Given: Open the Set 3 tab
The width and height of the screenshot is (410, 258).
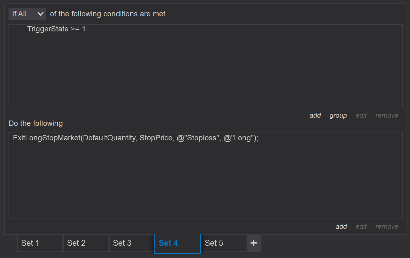Looking at the screenshot, I should click(x=131, y=243).
